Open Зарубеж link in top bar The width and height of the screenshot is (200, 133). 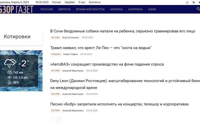click(x=69, y=2)
